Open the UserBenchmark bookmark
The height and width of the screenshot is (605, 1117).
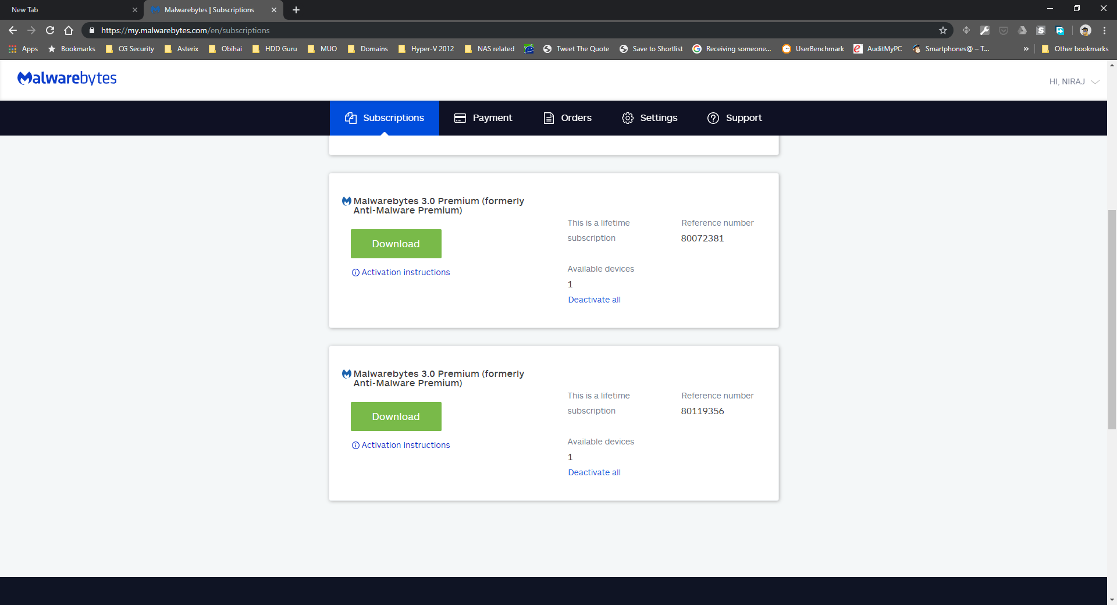[813, 49]
